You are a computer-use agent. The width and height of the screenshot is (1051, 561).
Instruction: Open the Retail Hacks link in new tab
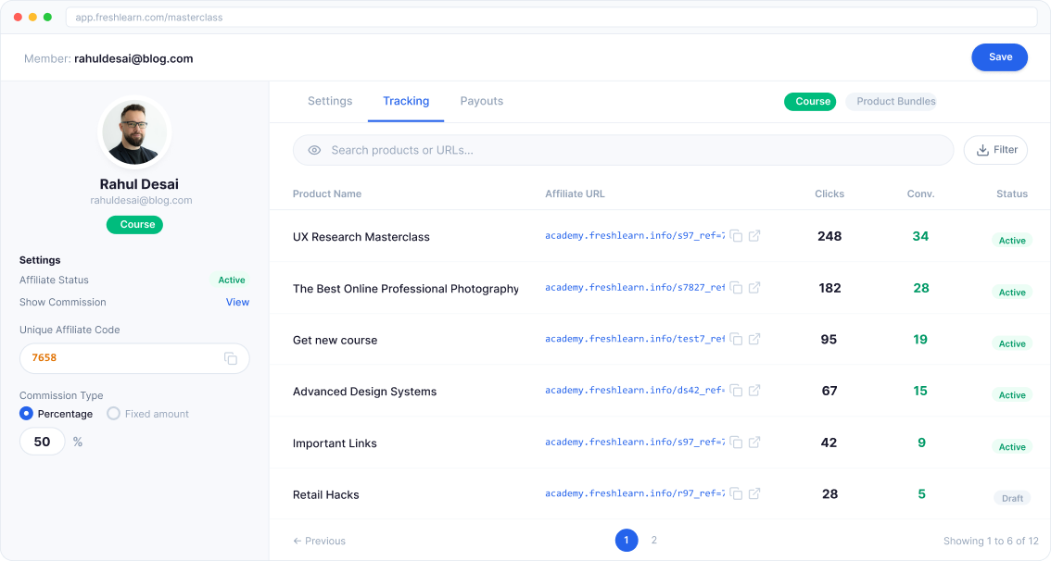pos(753,493)
